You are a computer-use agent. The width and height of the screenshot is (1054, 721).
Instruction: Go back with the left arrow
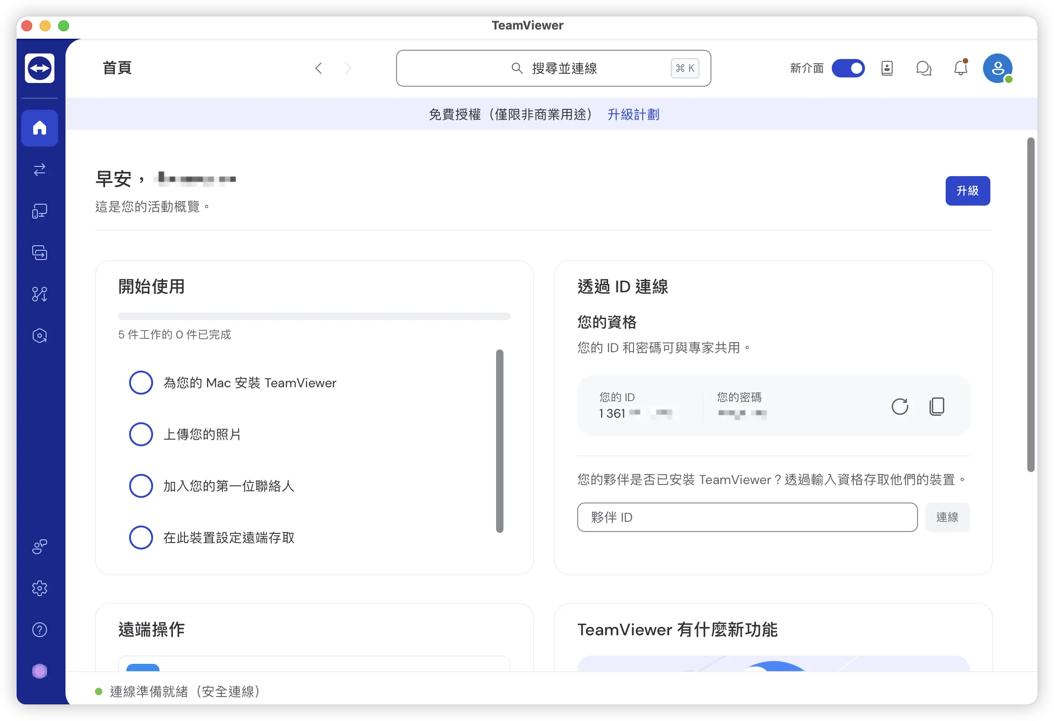tap(319, 68)
